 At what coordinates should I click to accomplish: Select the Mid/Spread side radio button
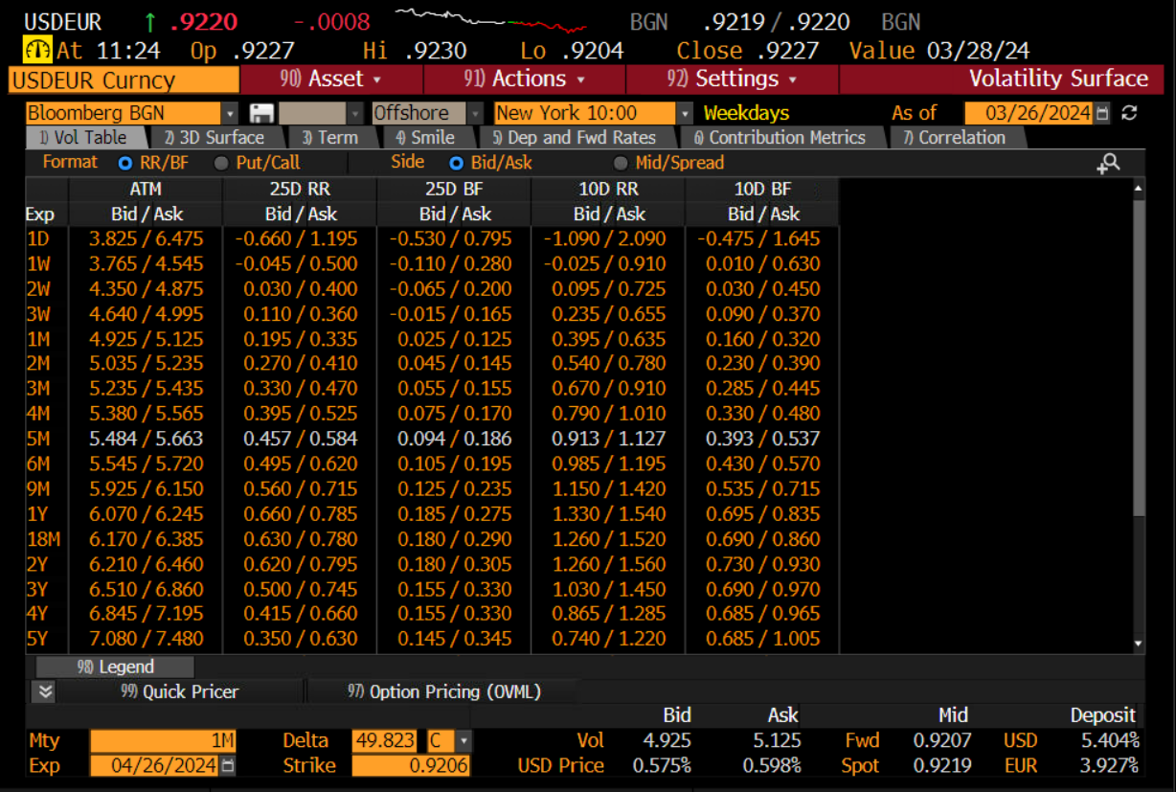(x=621, y=163)
